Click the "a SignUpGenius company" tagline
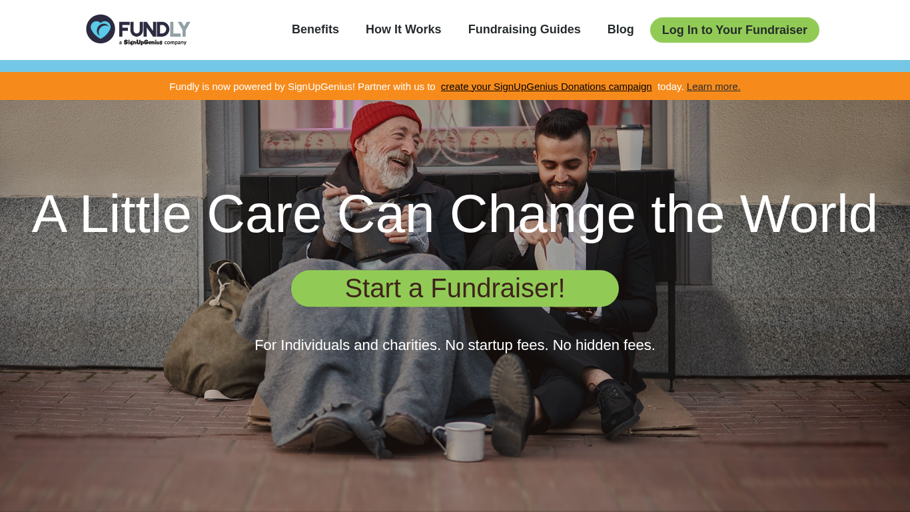910x512 pixels. coord(153,42)
